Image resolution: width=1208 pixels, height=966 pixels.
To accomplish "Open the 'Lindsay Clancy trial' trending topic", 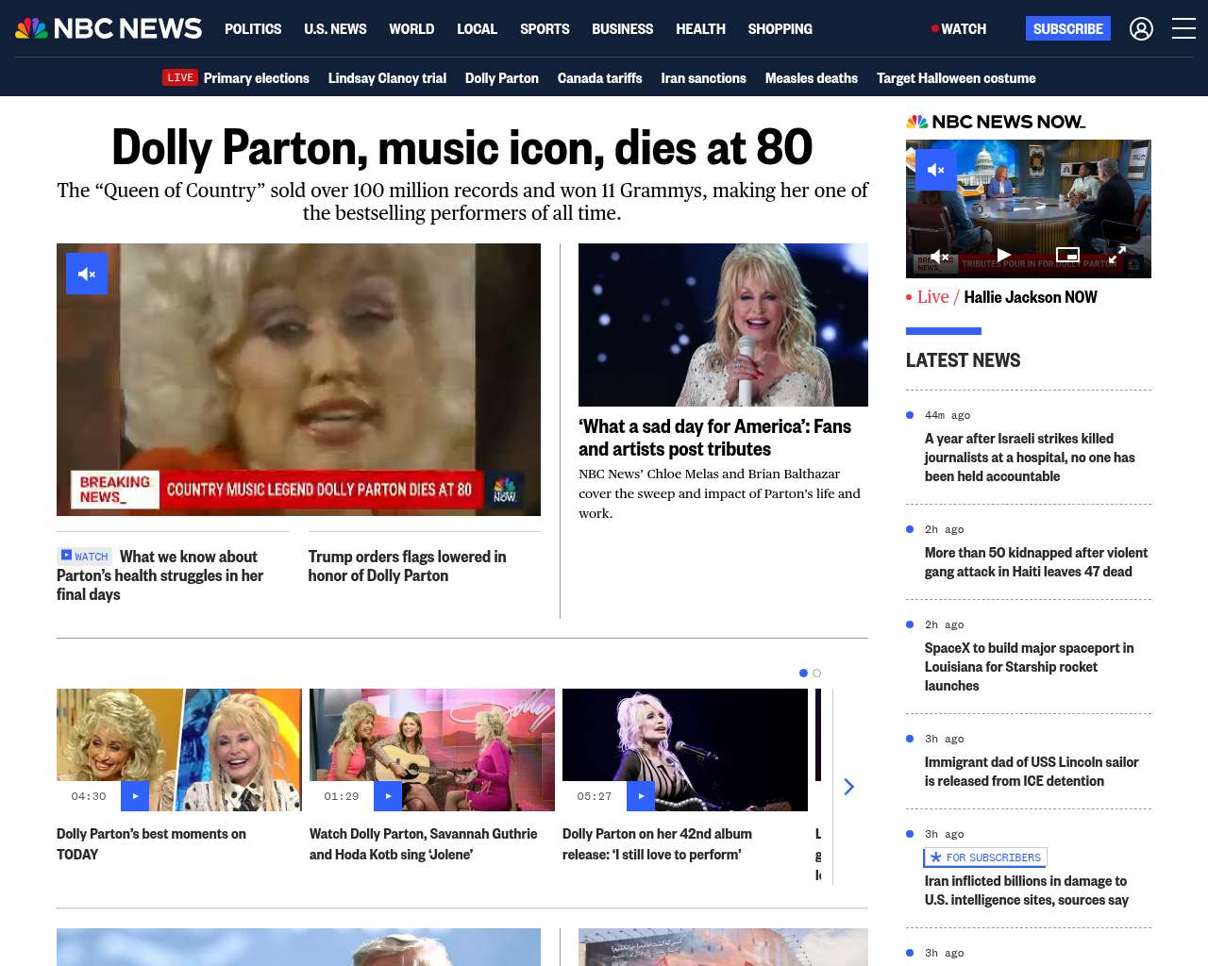I will coord(387,78).
